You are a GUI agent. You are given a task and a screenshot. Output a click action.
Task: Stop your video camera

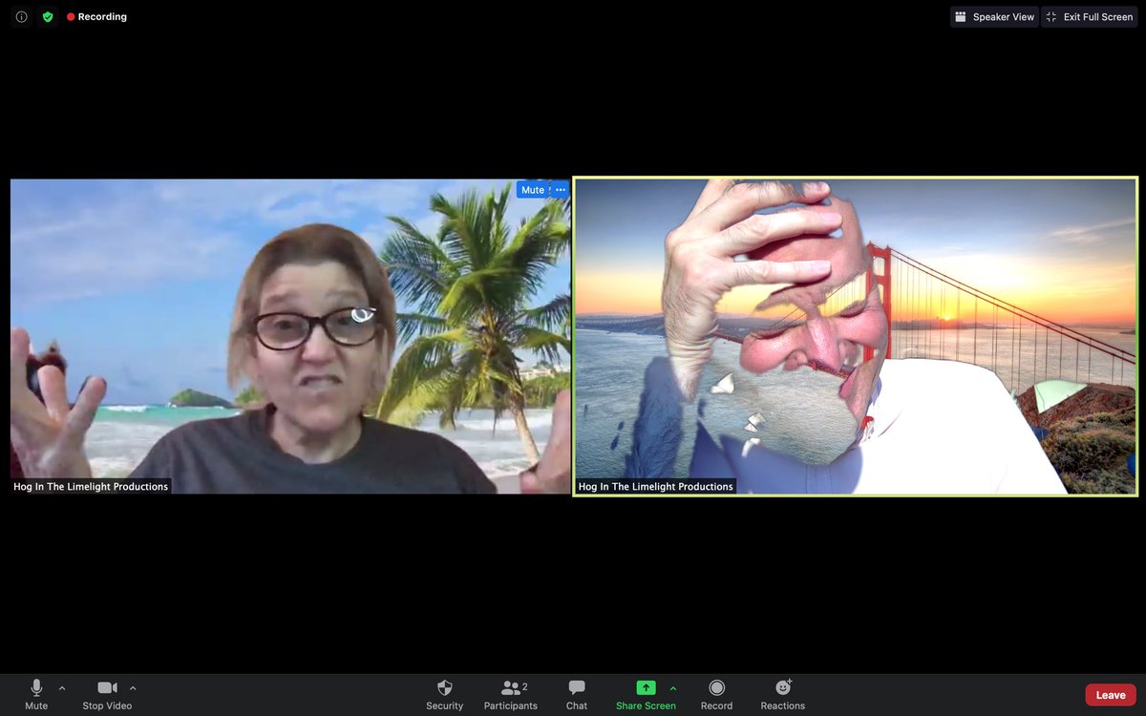tap(107, 695)
